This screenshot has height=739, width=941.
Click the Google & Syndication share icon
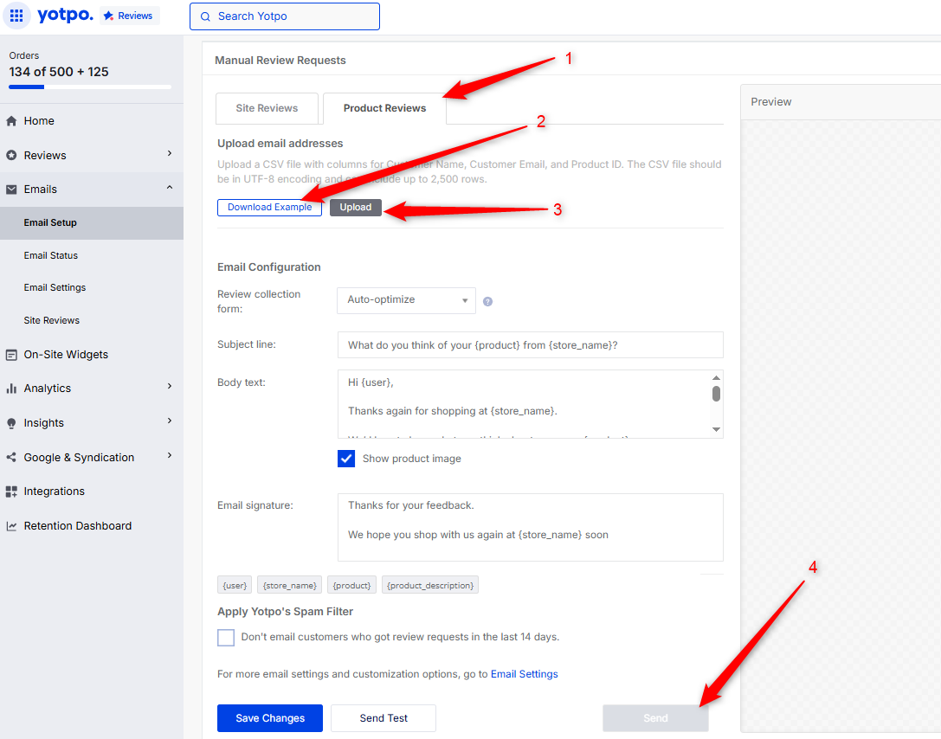tap(11, 457)
